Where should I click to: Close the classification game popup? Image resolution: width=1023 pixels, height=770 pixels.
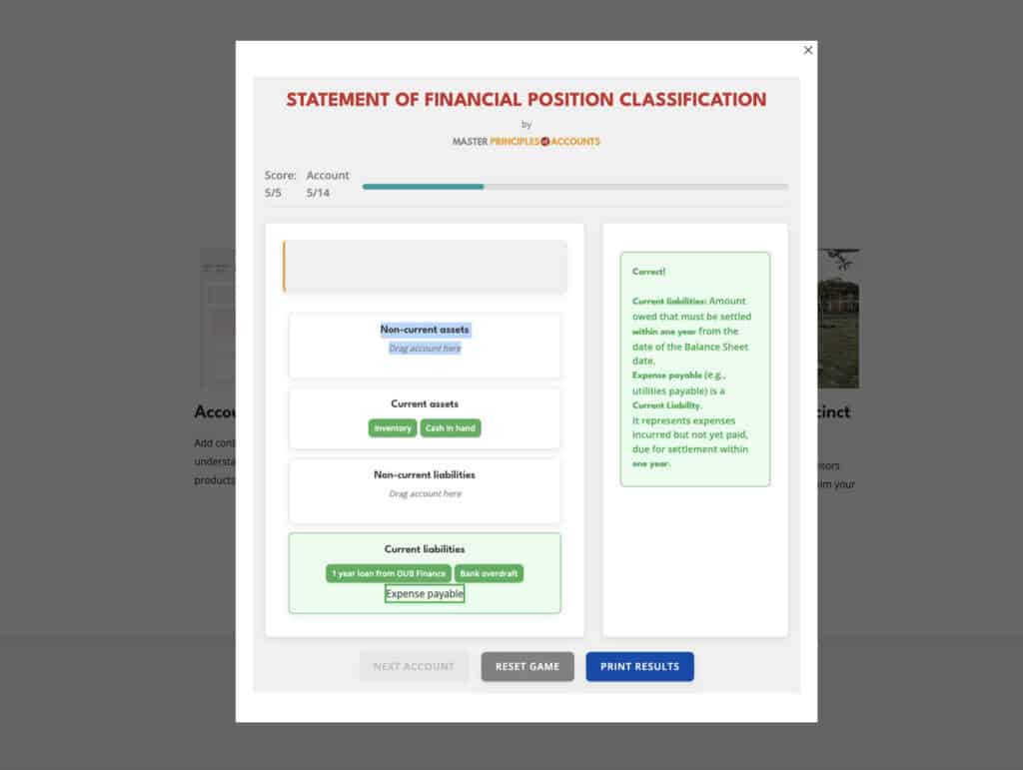pyautogui.click(x=808, y=50)
